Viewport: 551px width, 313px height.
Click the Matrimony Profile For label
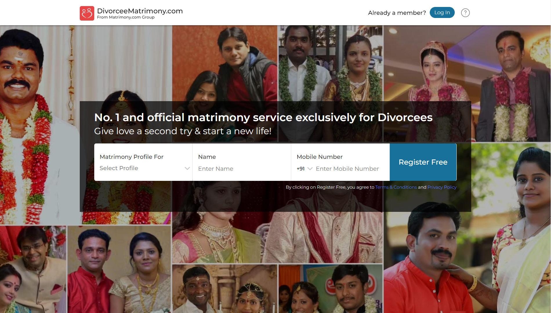click(131, 157)
